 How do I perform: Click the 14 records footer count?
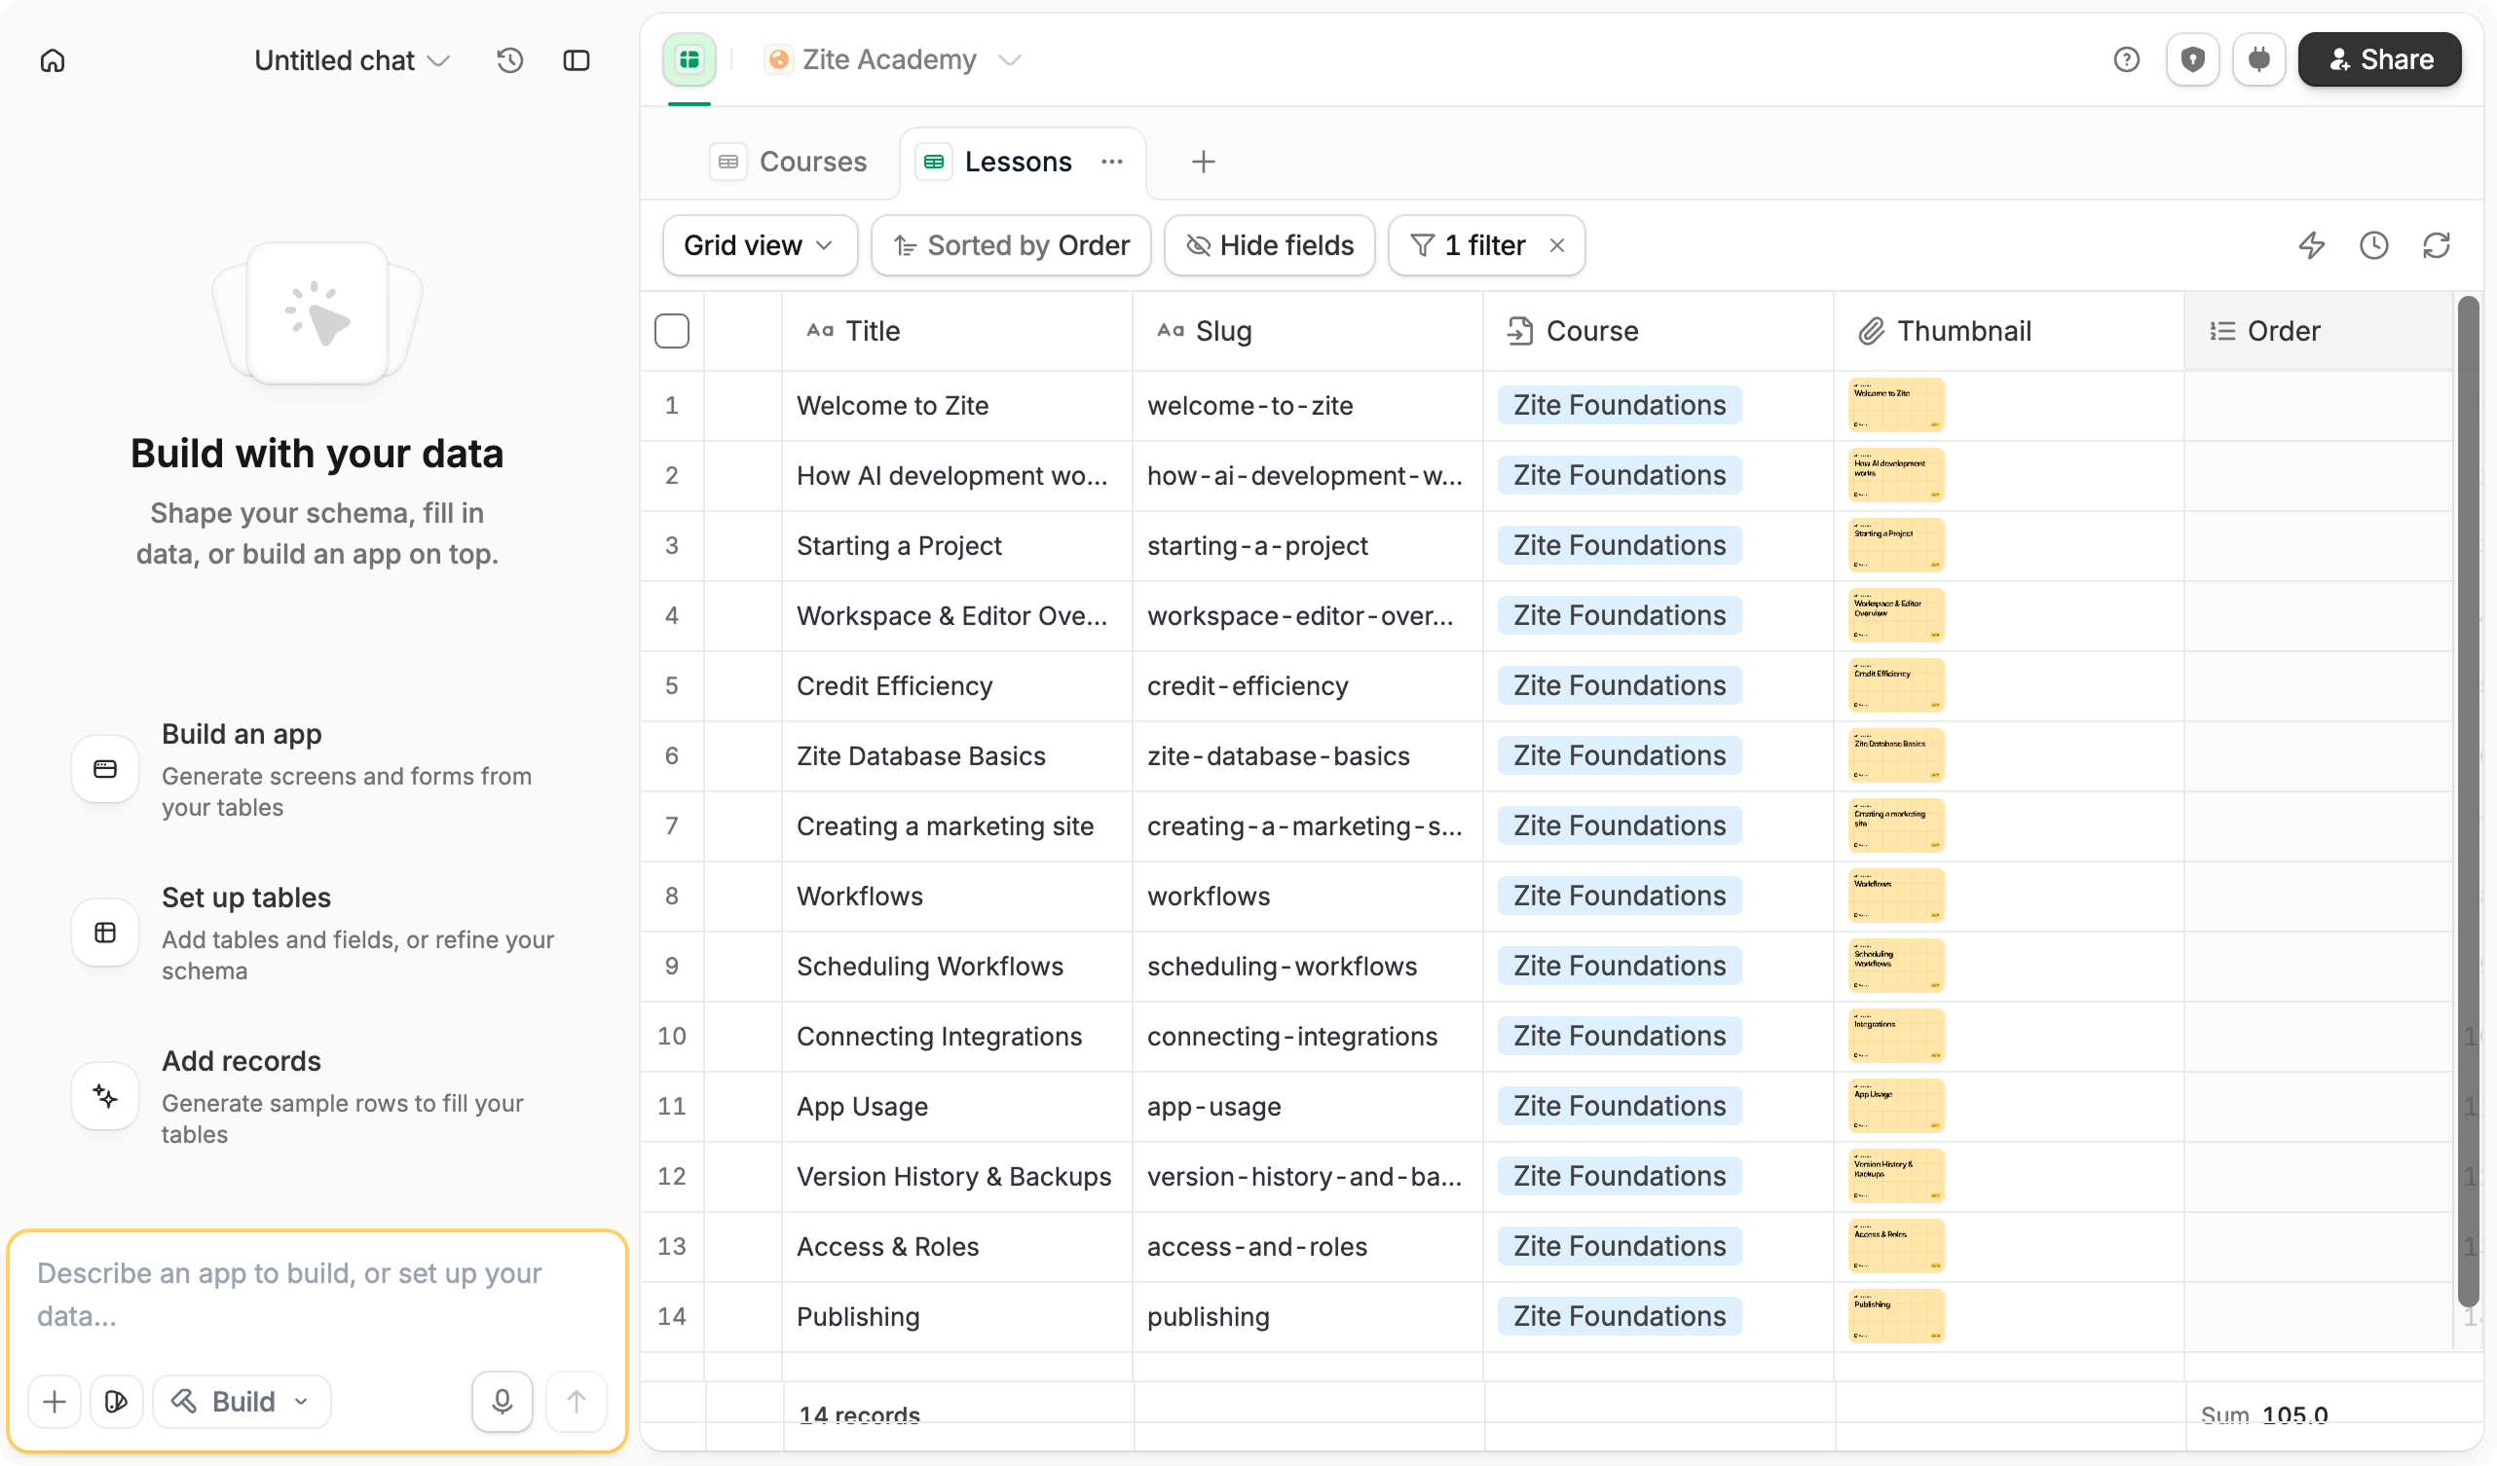click(860, 1415)
